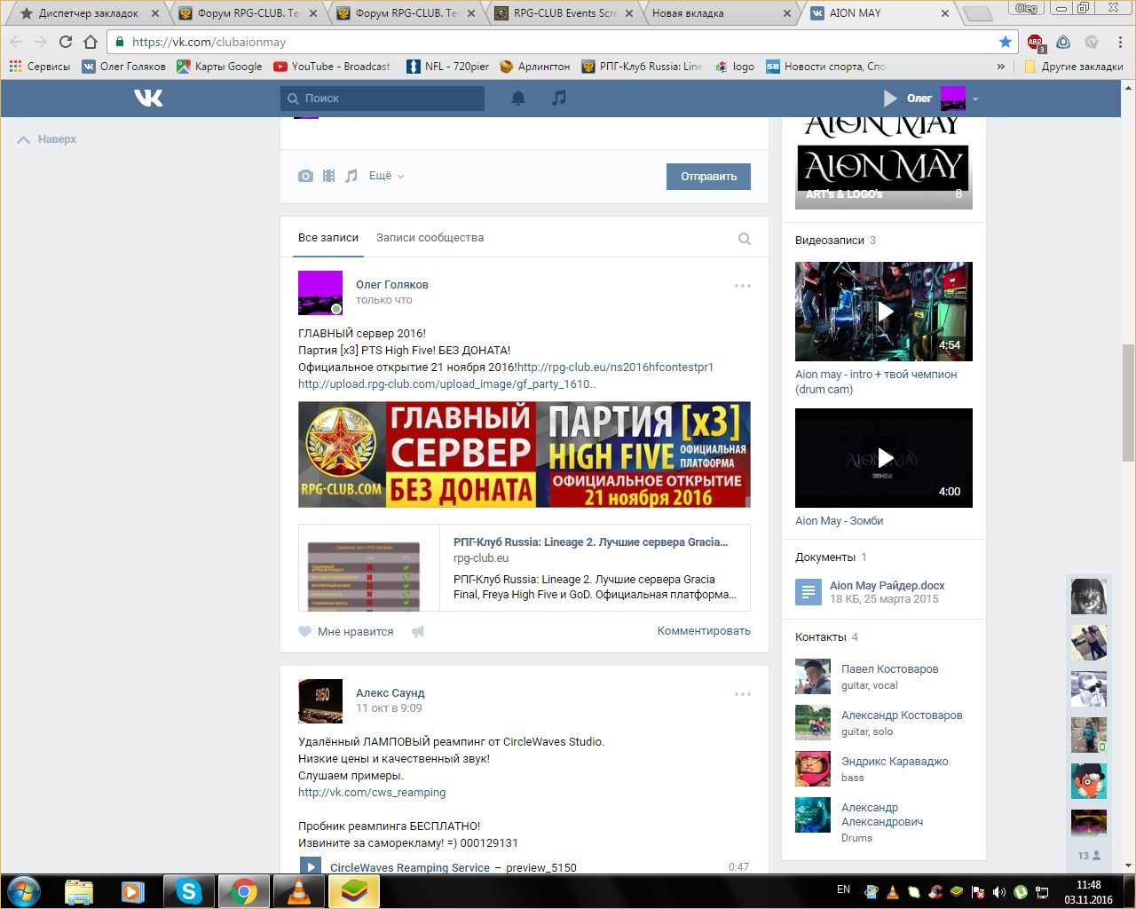Click the Наверх back-to-top link
Image resolution: width=1136 pixels, height=909 pixels.
click(47, 139)
